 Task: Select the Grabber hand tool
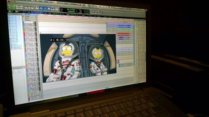tap(49, 9)
